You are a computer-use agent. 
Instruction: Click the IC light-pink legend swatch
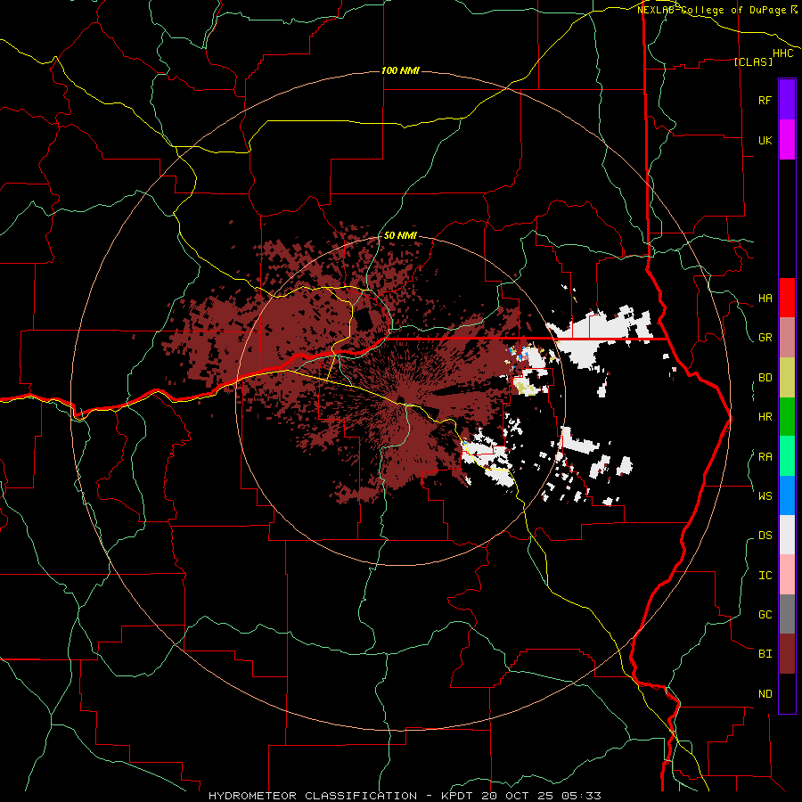787,575
